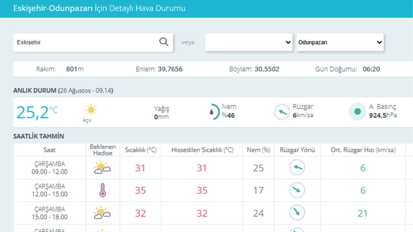This screenshot has width=413, height=232.
Task: Click the Rüzgar Yönü column header
Action: coord(297,150)
